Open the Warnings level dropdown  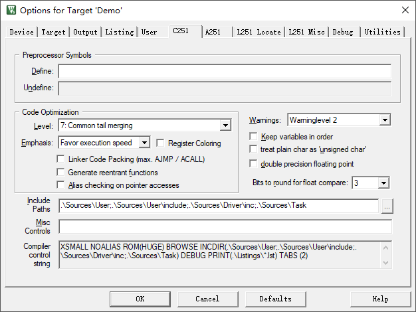point(384,120)
